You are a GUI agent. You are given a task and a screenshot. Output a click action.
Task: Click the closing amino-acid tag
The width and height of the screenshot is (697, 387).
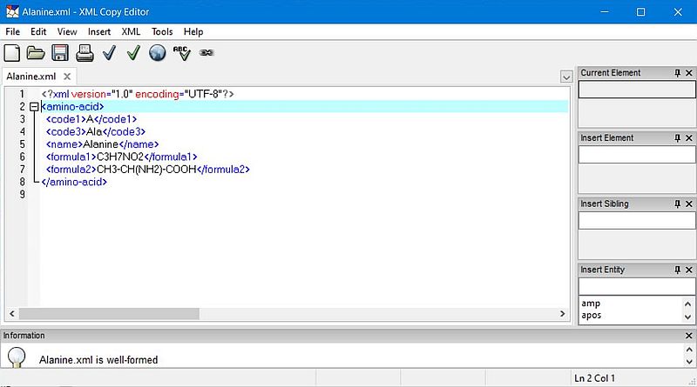74,182
